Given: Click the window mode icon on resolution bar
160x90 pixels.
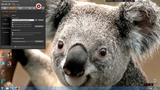Looking at the screenshot, I should [x=43, y=11].
